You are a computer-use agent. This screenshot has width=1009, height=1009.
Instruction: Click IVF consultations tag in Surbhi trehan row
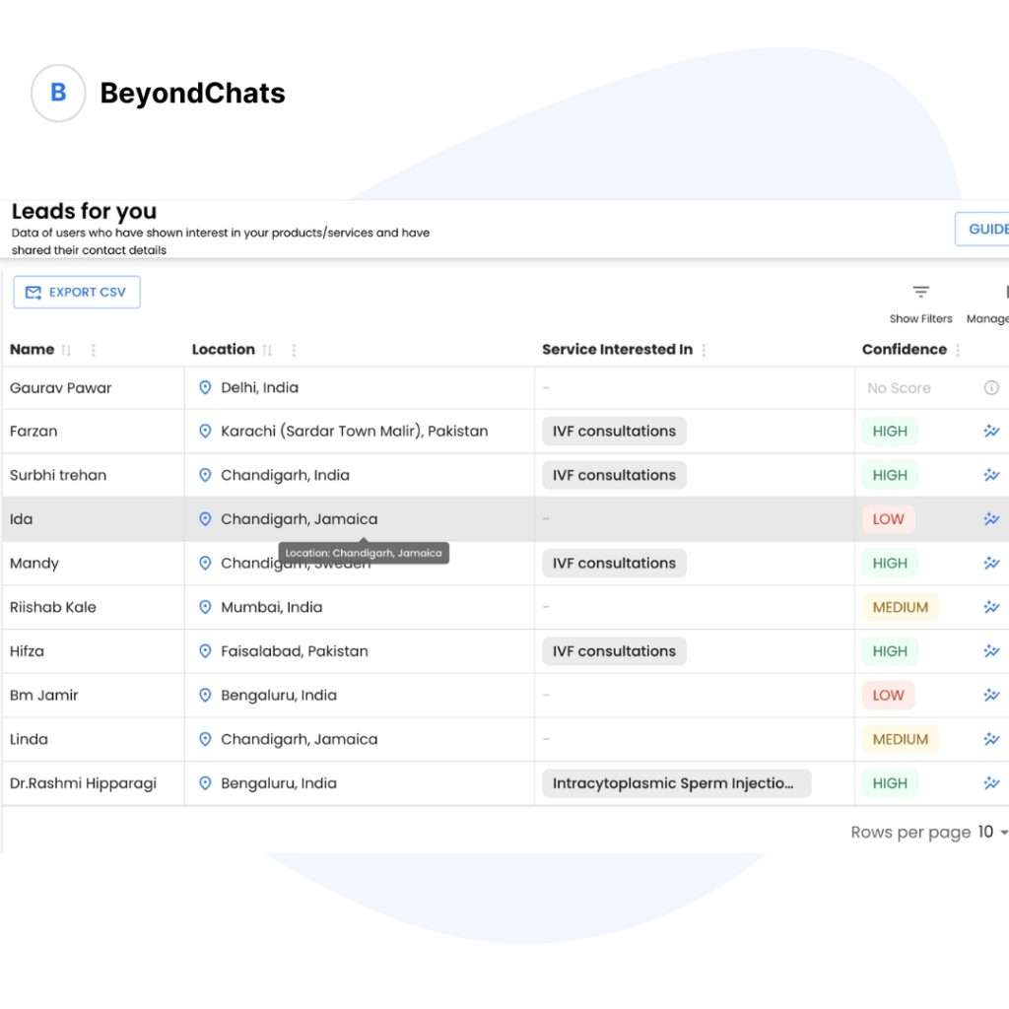click(614, 475)
